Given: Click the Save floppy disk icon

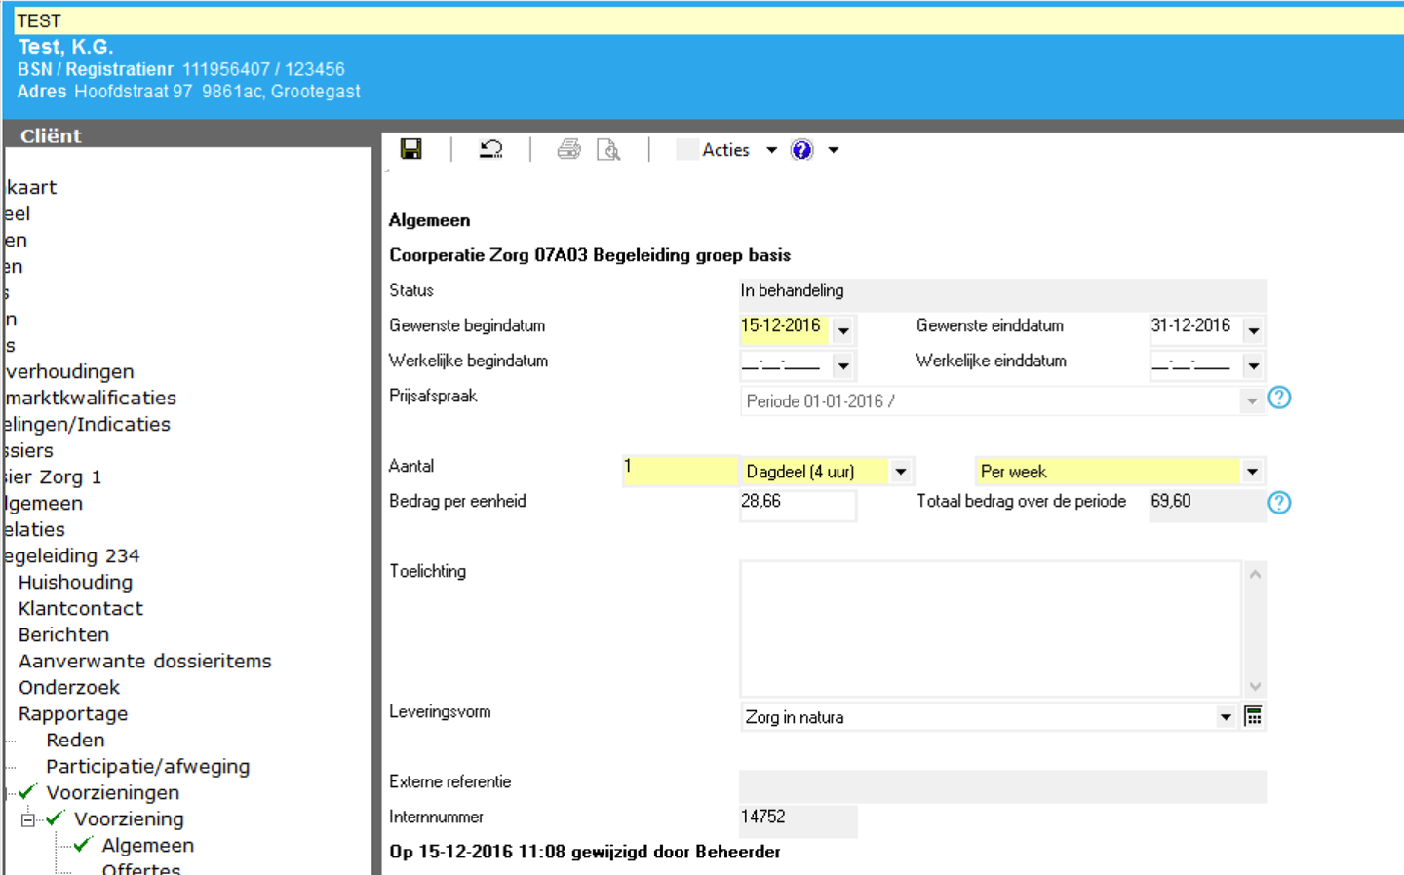Looking at the screenshot, I should click(x=411, y=149).
